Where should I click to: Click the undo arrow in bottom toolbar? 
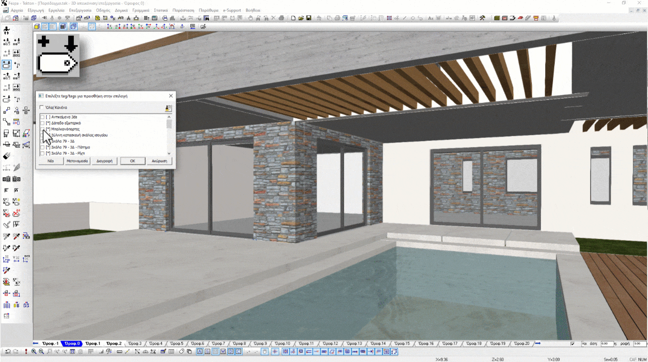8,352
